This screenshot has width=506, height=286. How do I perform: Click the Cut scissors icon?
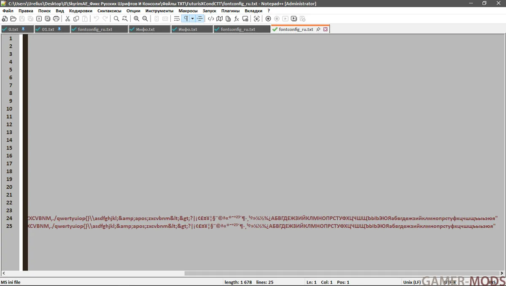[x=67, y=19]
